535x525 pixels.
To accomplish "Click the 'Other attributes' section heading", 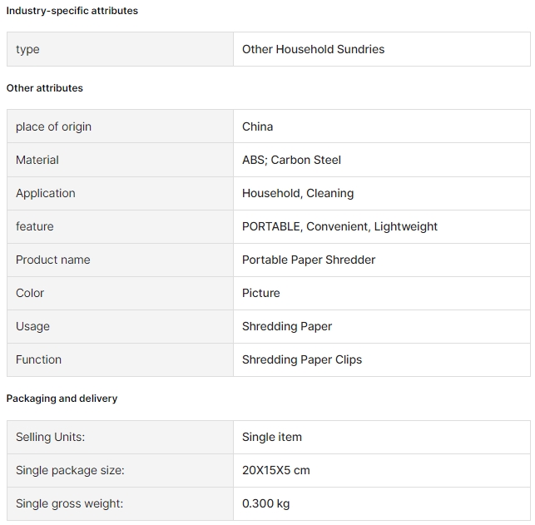I will [x=45, y=88].
